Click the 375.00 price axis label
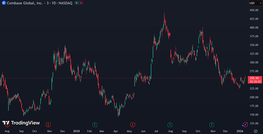Image resolution: width=263 pixels, height=134 pixels. [254, 36]
